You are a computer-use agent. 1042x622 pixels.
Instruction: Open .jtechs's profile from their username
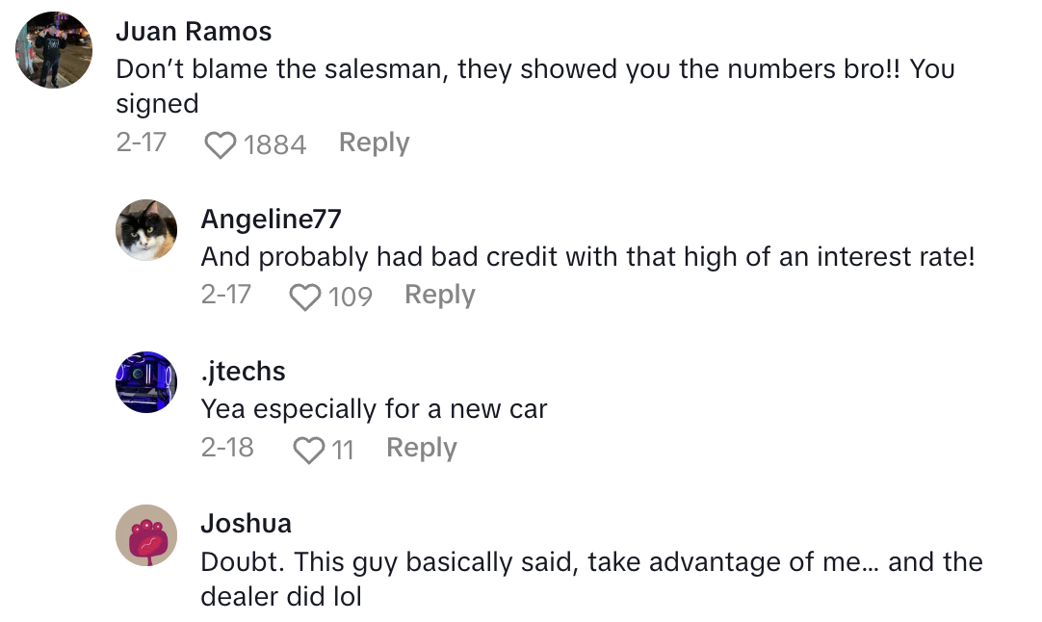coord(241,371)
